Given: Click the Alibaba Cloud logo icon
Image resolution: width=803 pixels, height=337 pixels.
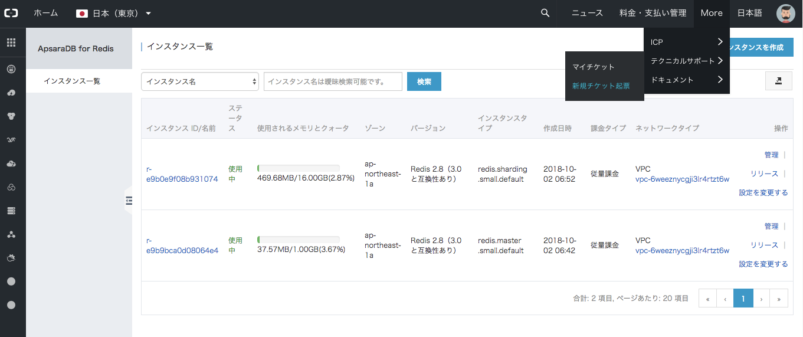Looking at the screenshot, I should pyautogui.click(x=11, y=13).
